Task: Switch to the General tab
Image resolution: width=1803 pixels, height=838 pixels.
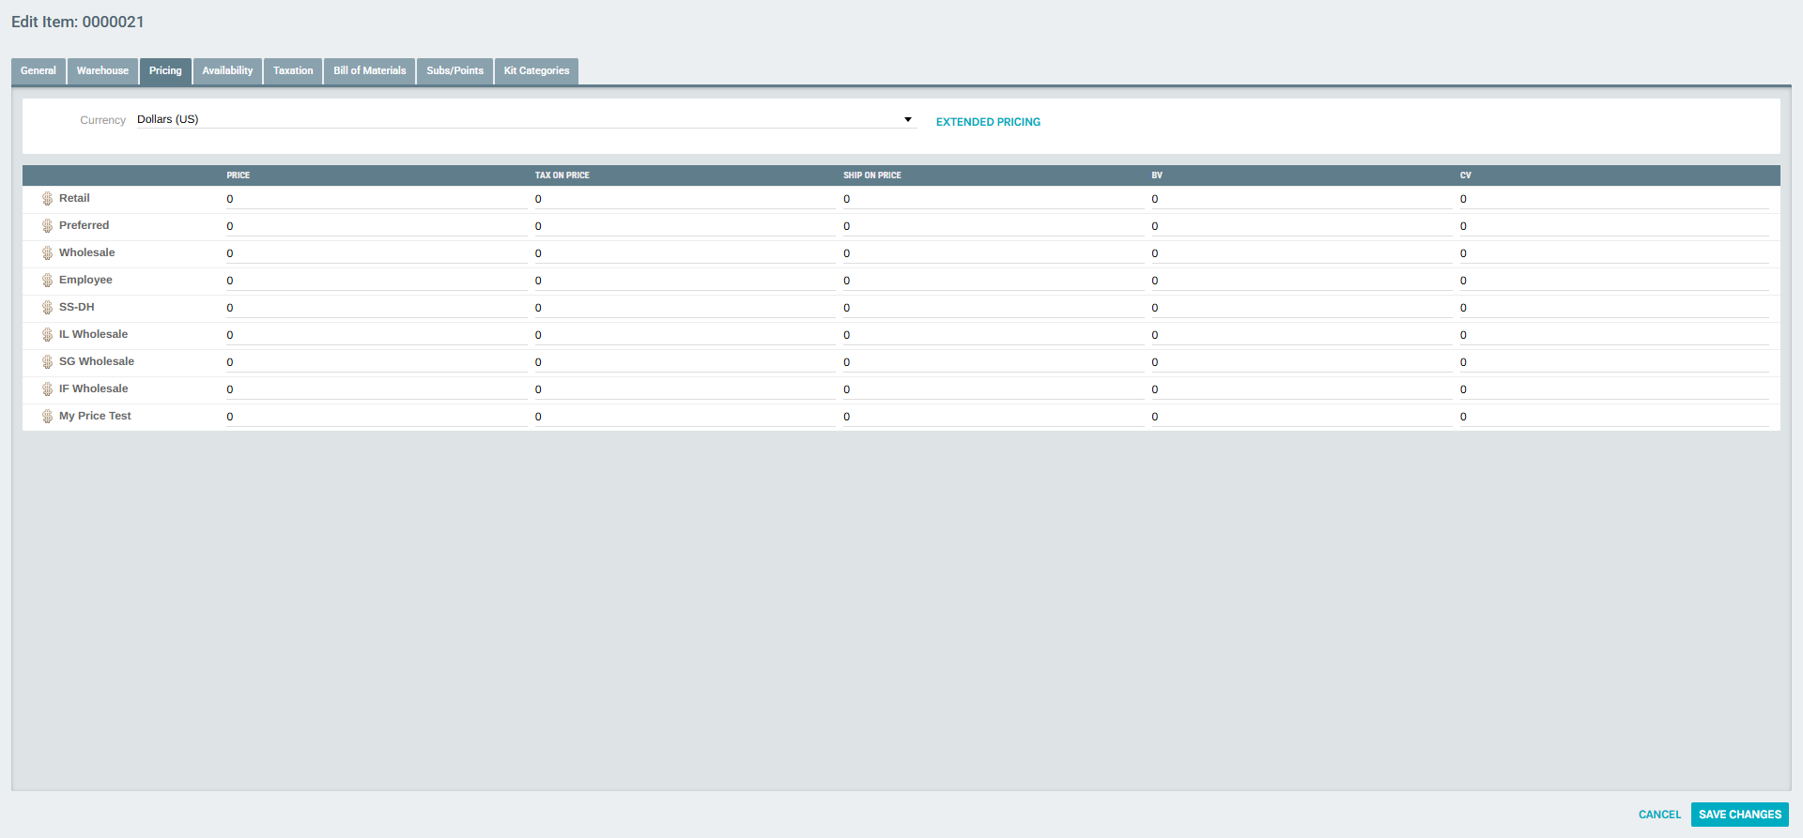Action: point(39,71)
